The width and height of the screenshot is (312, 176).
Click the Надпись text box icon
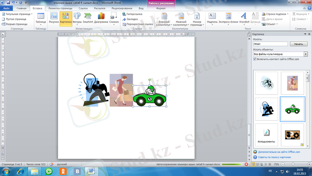coord(212,18)
